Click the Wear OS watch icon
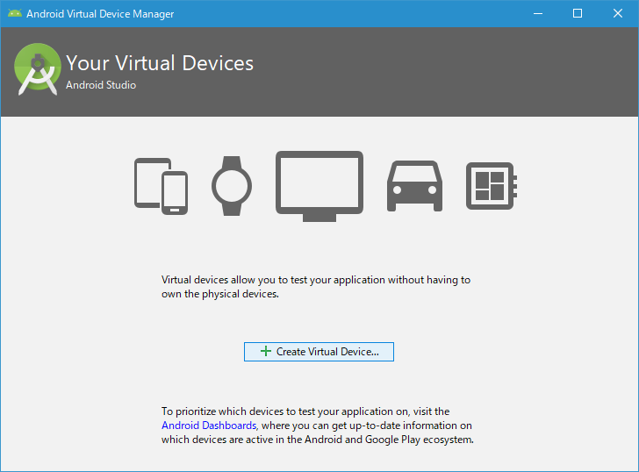Viewport: 639px width, 472px height. click(x=232, y=186)
